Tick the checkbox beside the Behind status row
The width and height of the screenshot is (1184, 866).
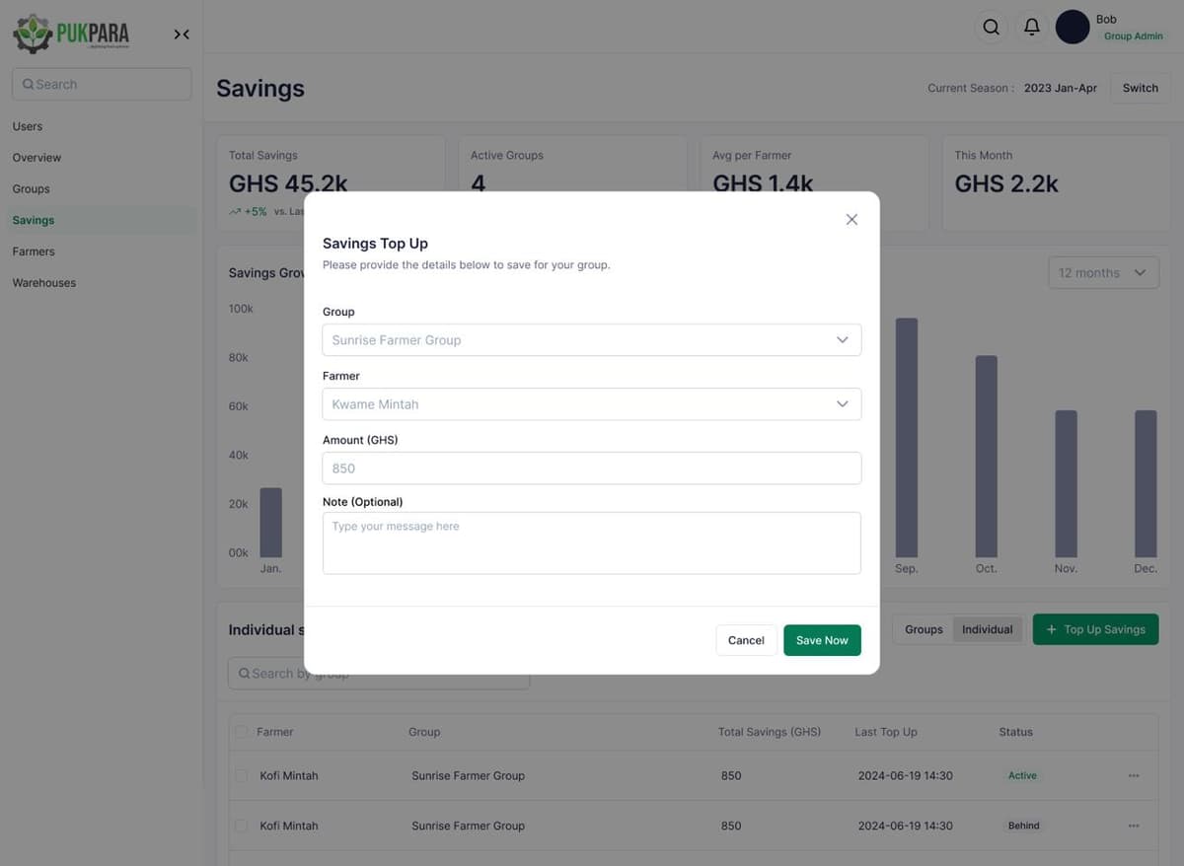pyautogui.click(x=241, y=826)
